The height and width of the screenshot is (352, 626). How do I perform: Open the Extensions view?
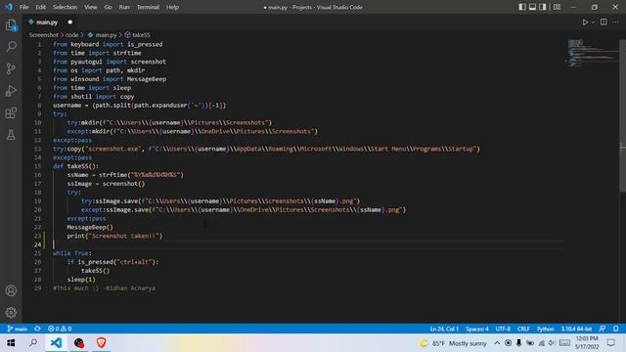coord(11,113)
